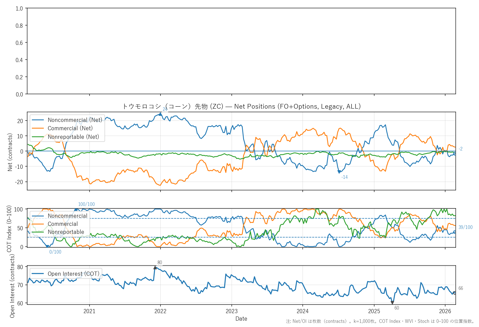479x327 pixels.
Task: Click the downward triangle marking the -14 net low
Action: tap(339, 172)
